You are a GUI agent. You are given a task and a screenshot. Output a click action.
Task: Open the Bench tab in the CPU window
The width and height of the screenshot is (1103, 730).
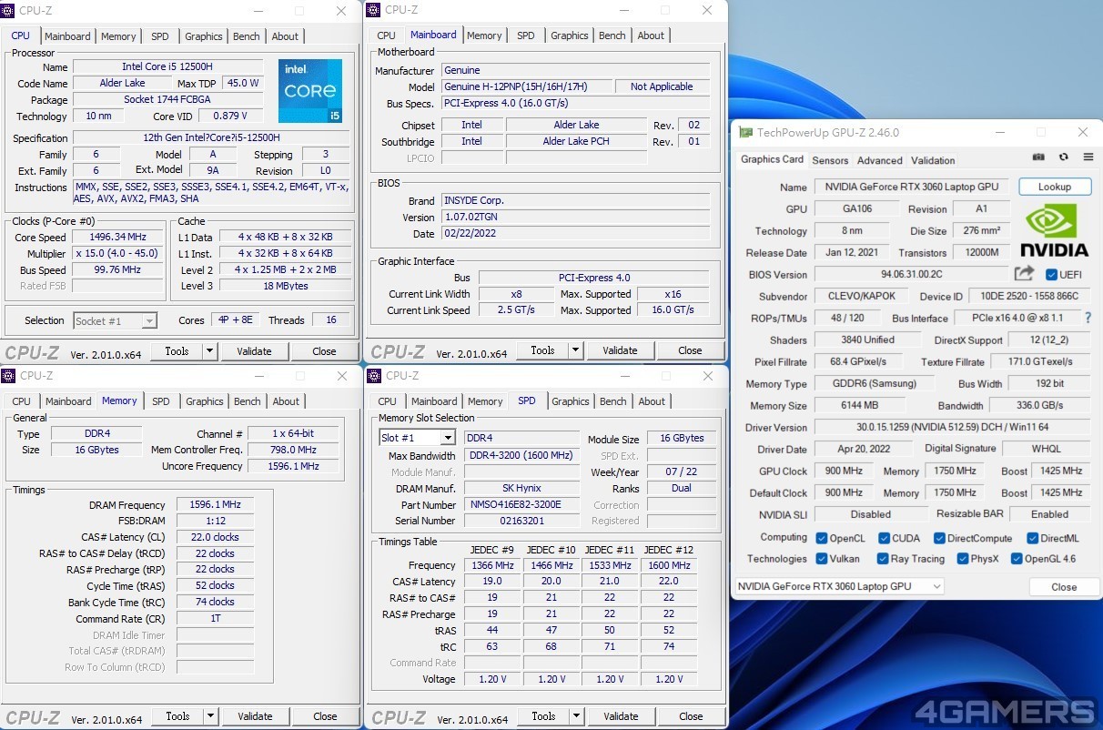point(247,36)
